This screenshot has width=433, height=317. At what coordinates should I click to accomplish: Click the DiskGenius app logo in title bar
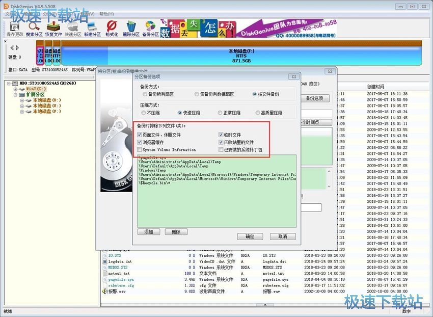(x=6, y=6)
